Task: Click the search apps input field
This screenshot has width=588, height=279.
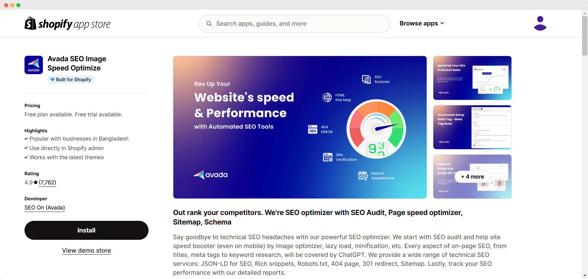Action: (x=294, y=24)
